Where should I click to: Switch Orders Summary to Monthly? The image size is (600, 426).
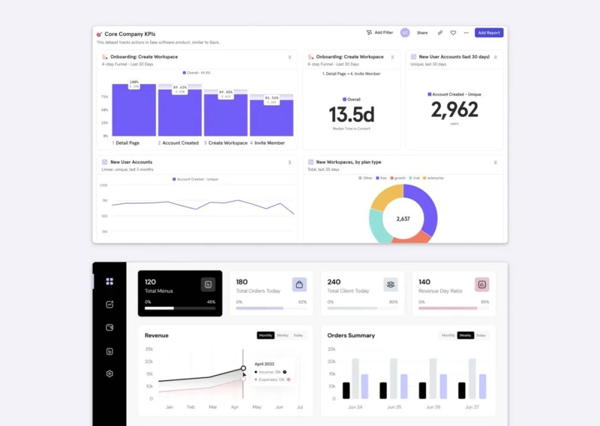(x=448, y=335)
